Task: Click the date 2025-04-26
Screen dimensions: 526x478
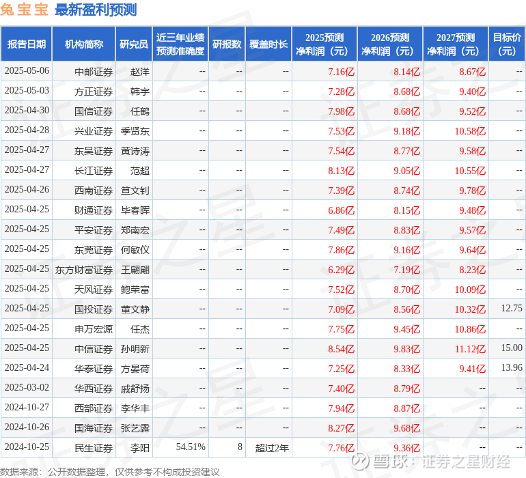Action: pos(27,189)
